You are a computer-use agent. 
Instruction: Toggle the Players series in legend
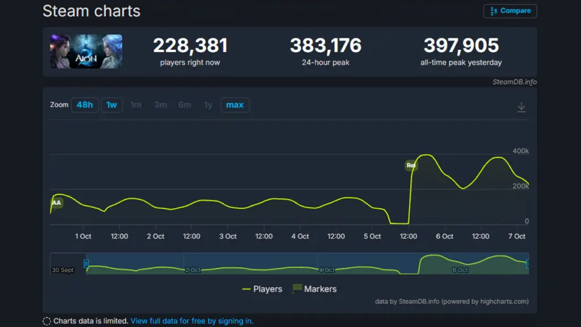tap(262, 289)
